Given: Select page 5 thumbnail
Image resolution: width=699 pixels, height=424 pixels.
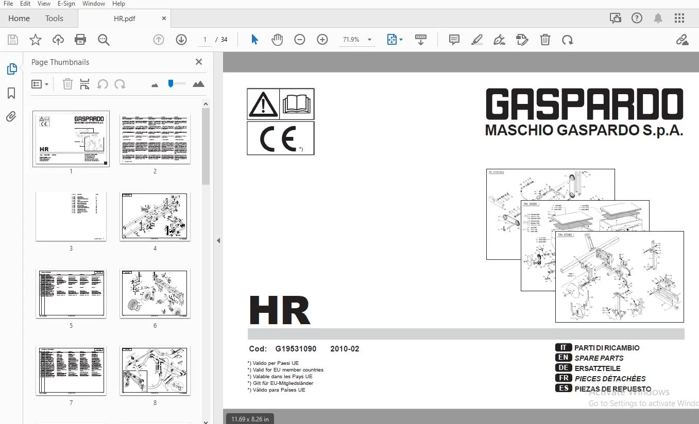Looking at the screenshot, I should [x=71, y=293].
